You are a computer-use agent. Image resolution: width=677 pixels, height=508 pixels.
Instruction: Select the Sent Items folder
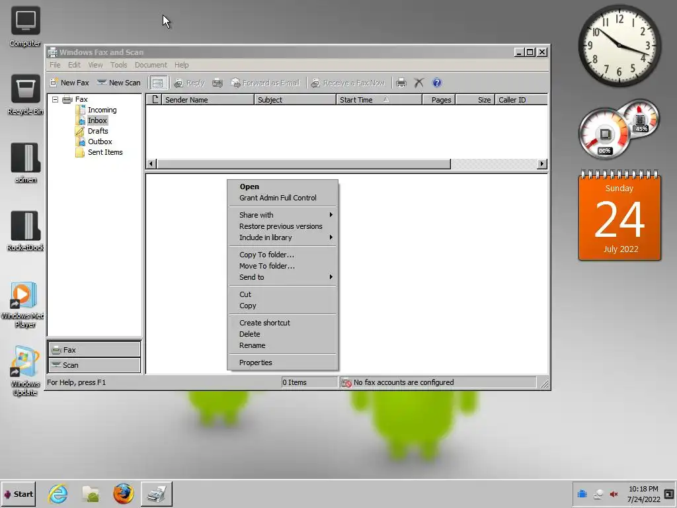coord(105,152)
